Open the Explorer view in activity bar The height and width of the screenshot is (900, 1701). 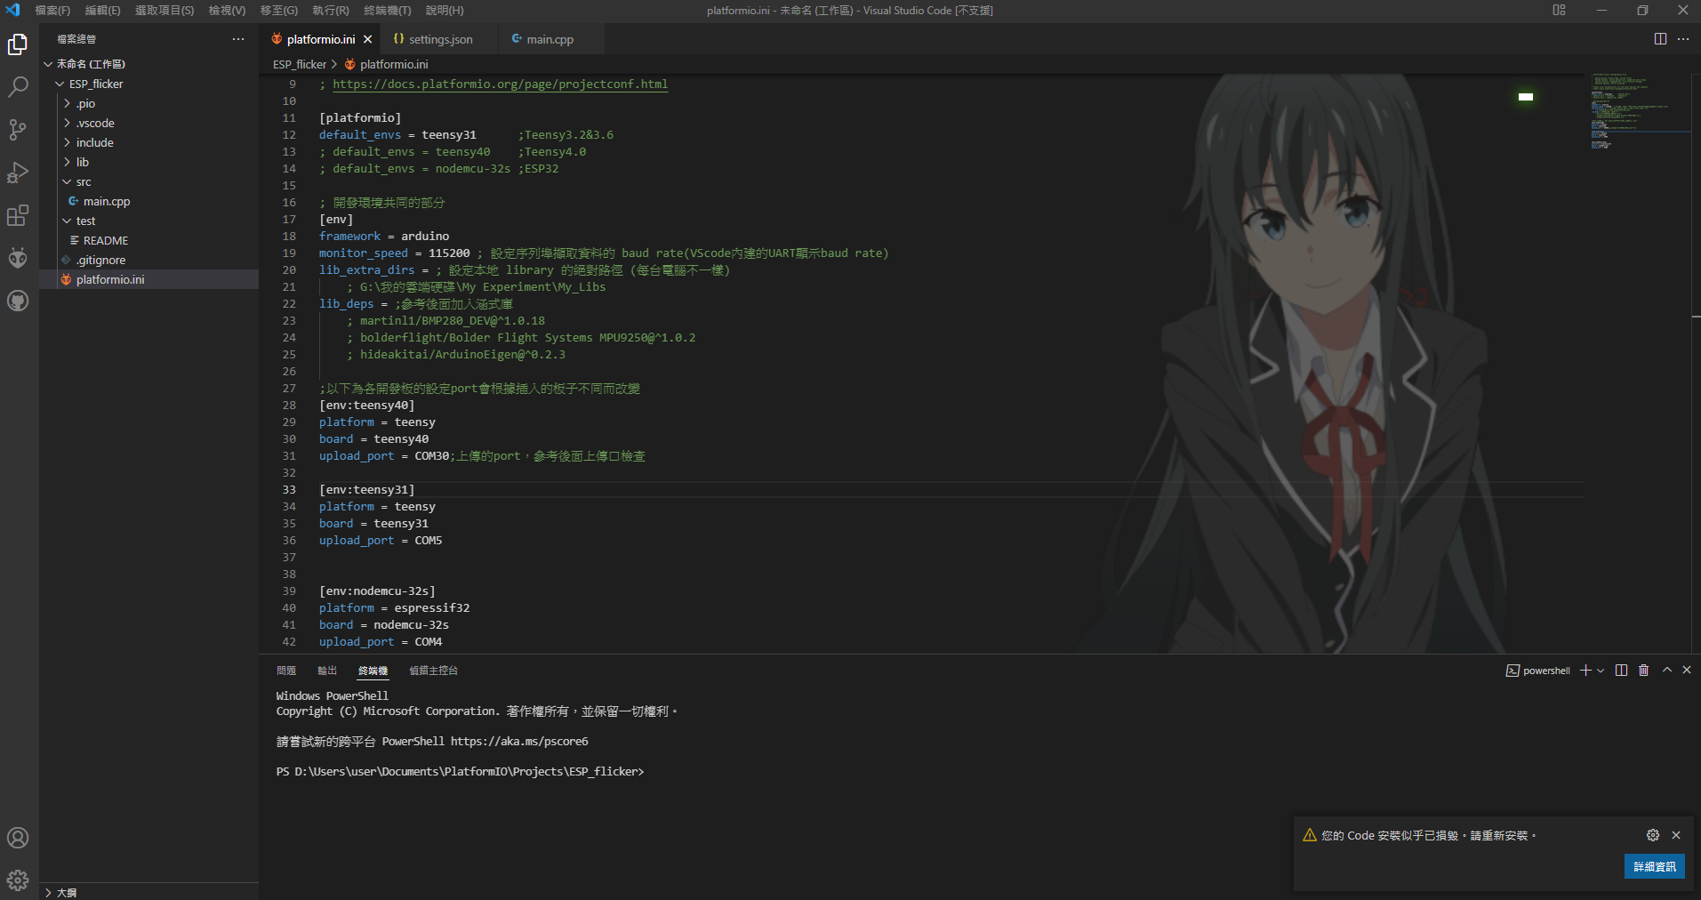tap(18, 44)
